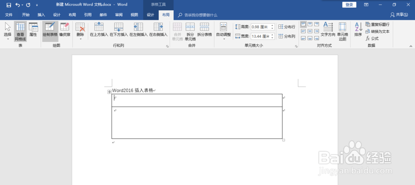This screenshot has height=185, width=415.
Task: Click 拆分单元格 split cells
Action: point(190,32)
